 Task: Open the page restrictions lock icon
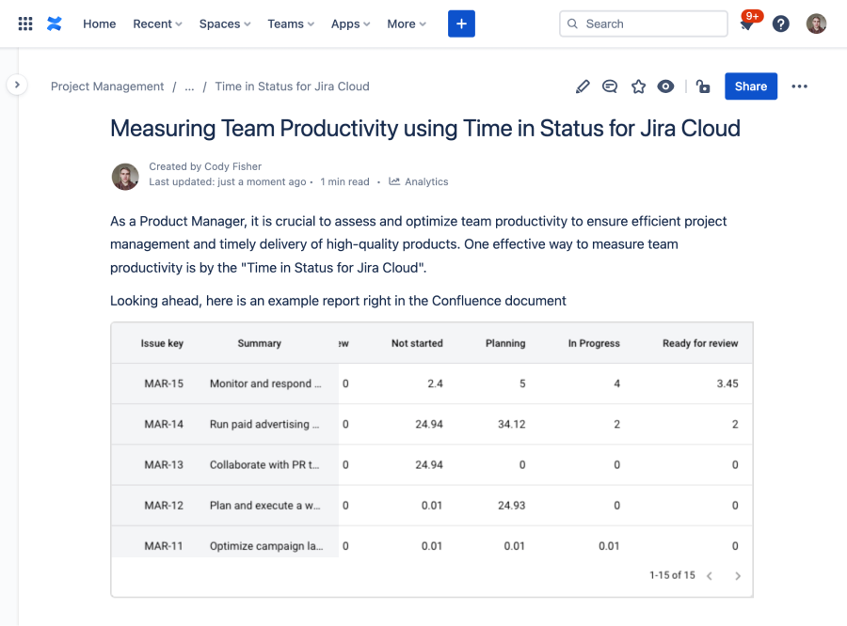point(703,86)
